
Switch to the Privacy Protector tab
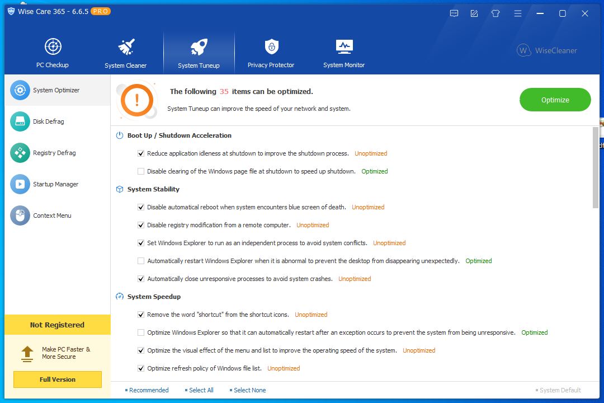coord(271,53)
